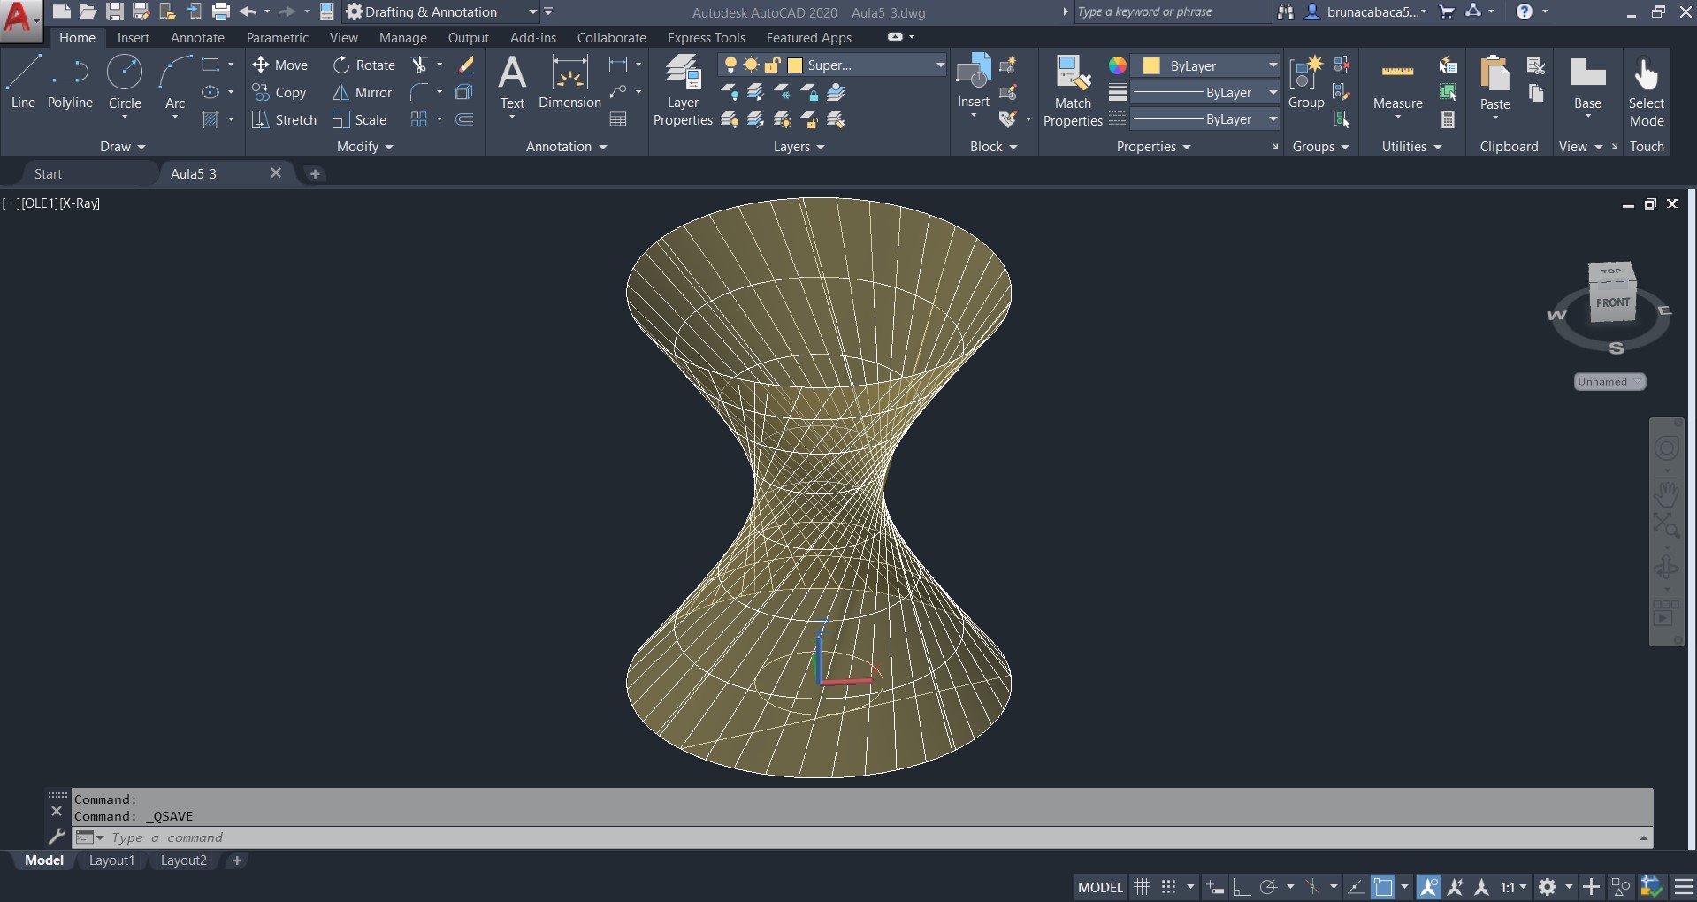This screenshot has width=1697, height=902.
Task: Select the Line tool
Action: pyautogui.click(x=23, y=82)
